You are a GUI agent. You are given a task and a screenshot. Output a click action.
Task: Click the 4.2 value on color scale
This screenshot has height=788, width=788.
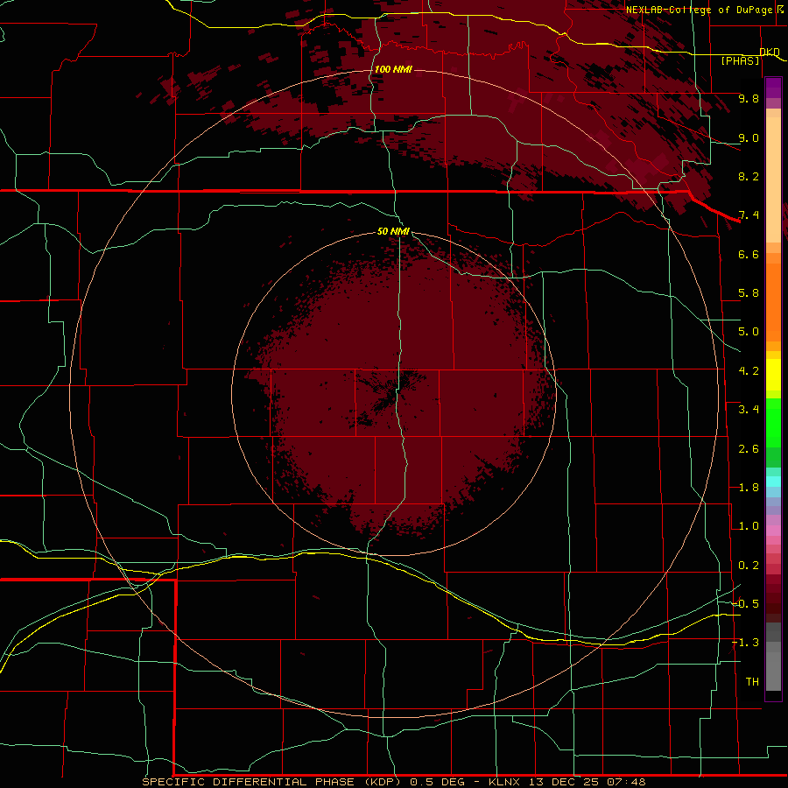[749, 371]
